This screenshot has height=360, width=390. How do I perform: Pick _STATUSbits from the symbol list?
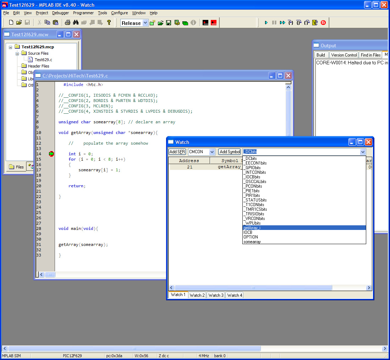(304, 200)
